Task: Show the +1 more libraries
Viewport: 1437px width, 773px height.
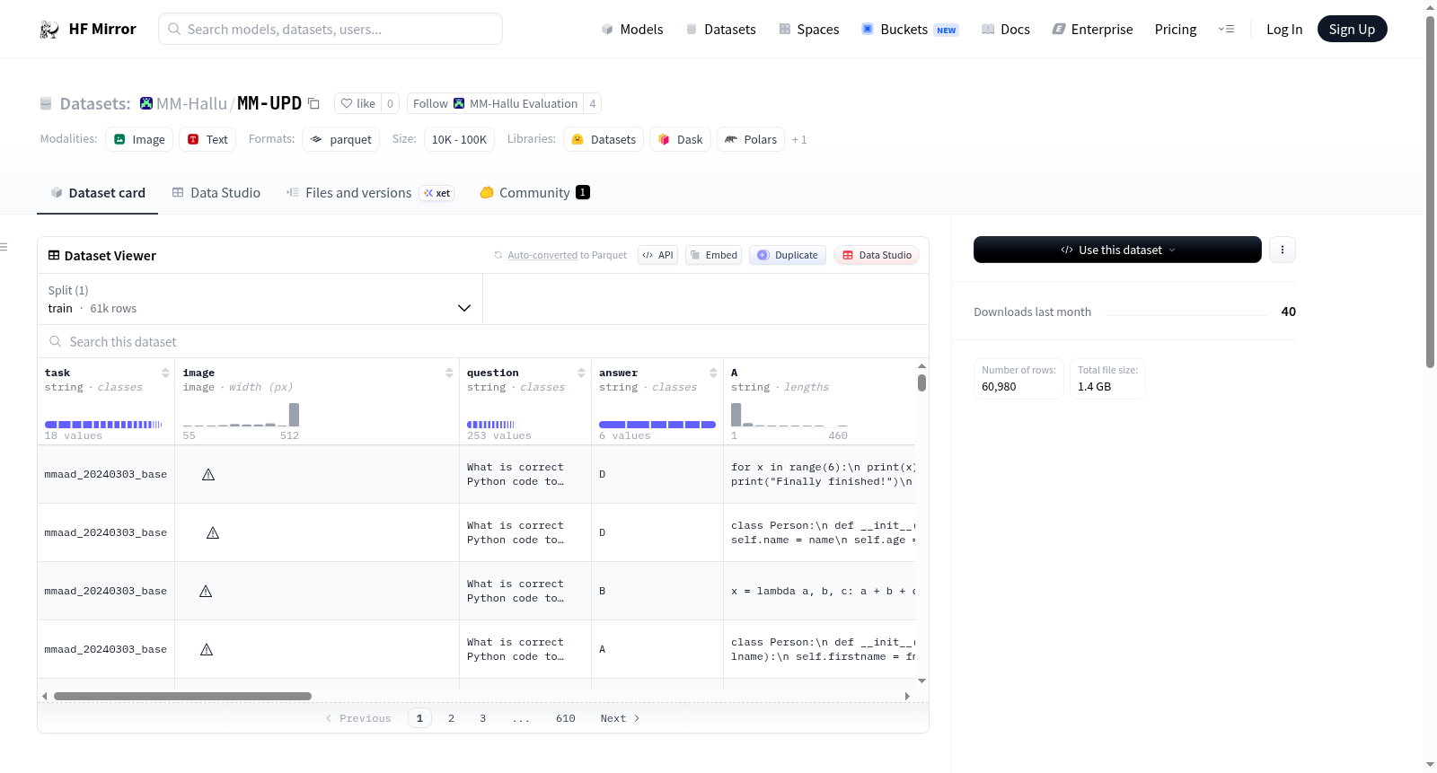Action: (799, 139)
